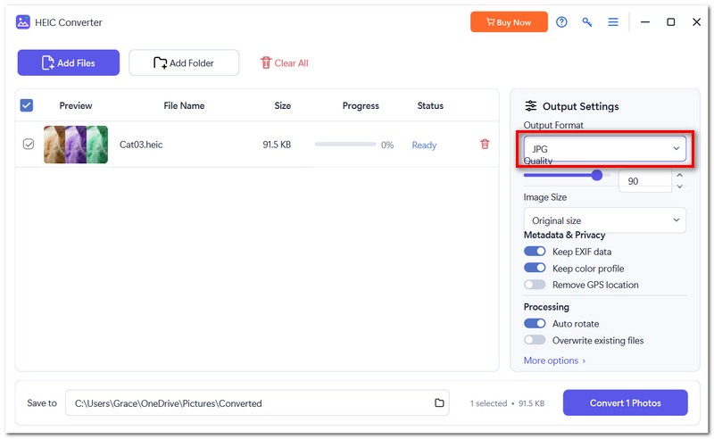Click the Buy Now button

509,21
